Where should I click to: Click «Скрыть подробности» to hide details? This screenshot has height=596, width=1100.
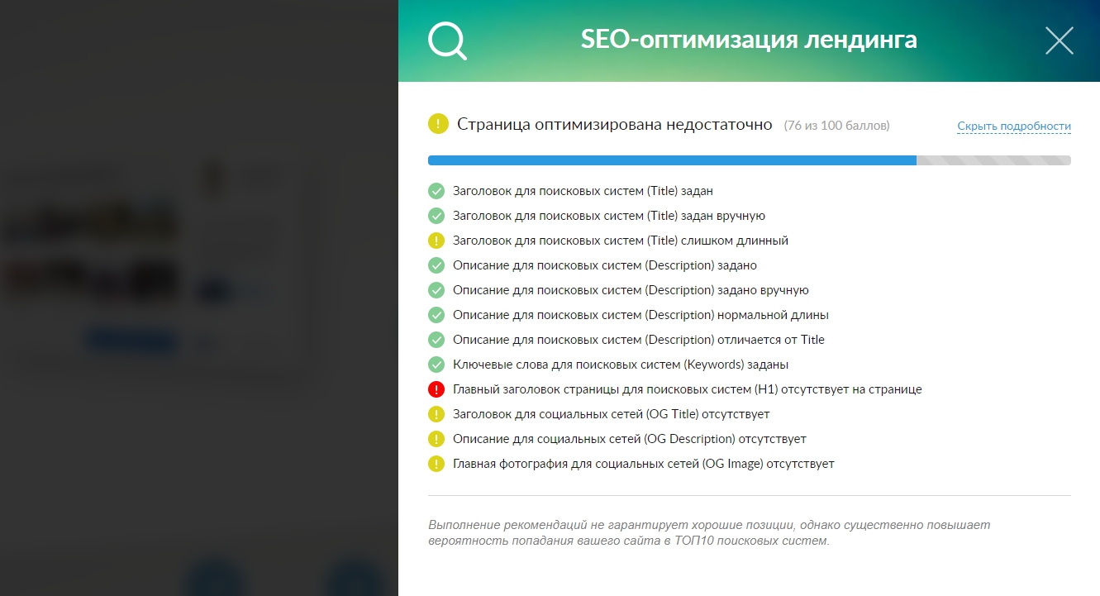click(1014, 126)
